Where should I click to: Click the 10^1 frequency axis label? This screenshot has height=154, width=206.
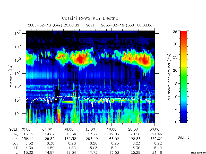(x=18, y=113)
